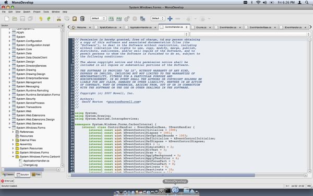The width and height of the screenshot is (313, 196).
Task: Open the File menu
Action: click(x=4, y=12)
